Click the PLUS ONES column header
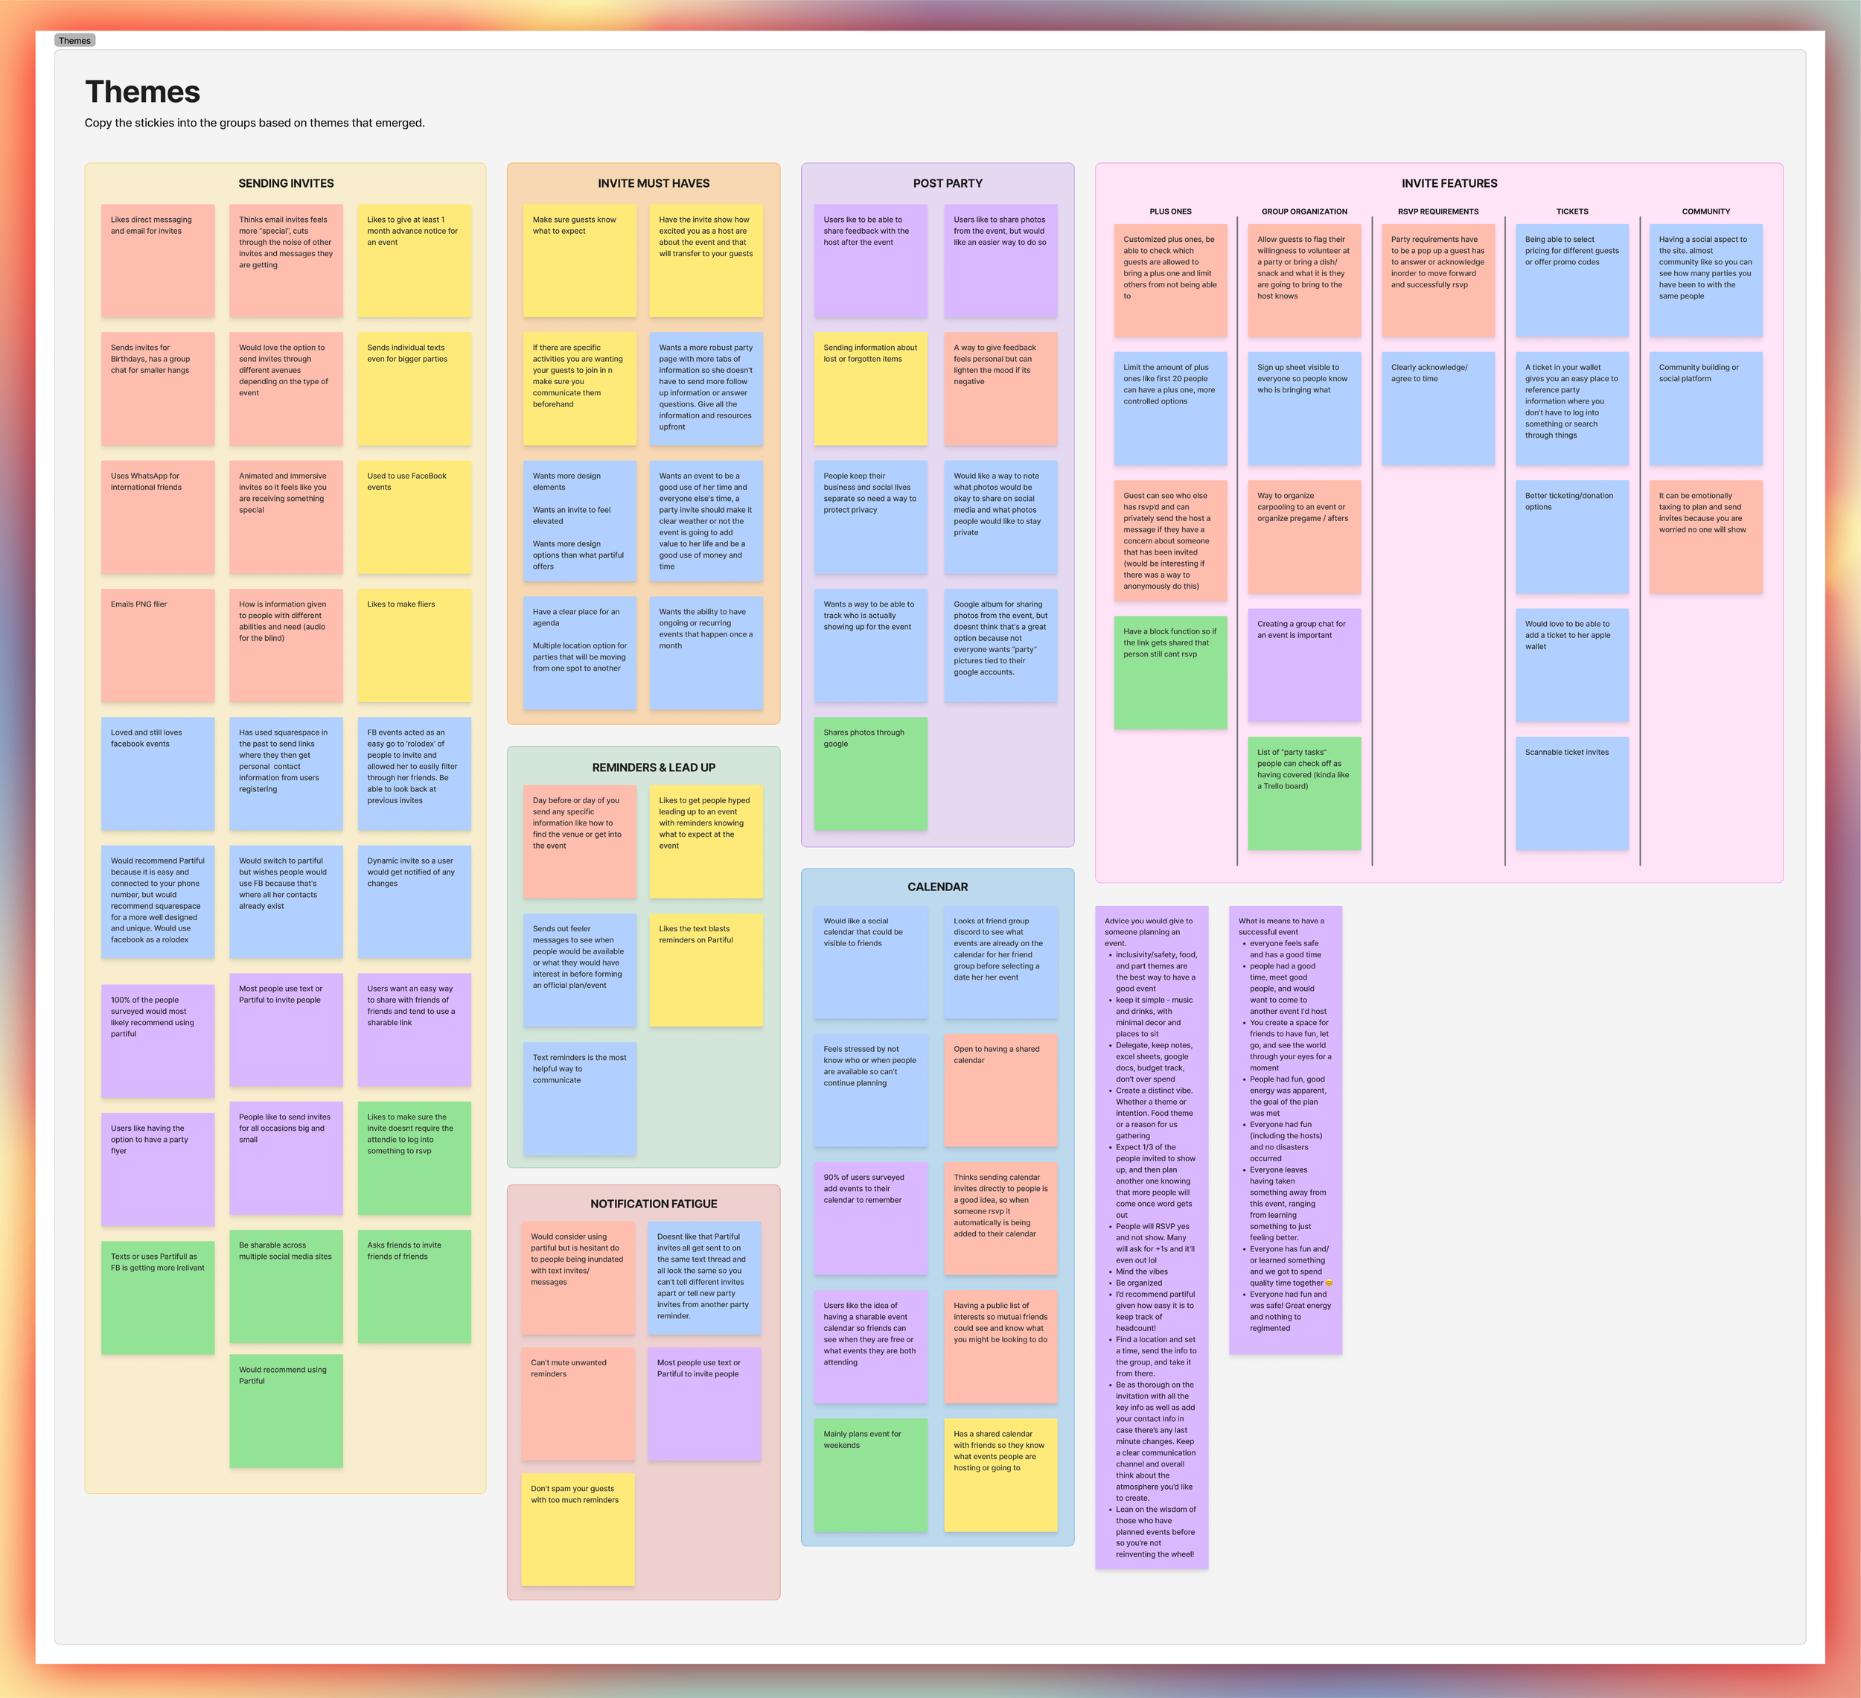Screen dimensions: 1861x1698 [x=1169, y=211]
